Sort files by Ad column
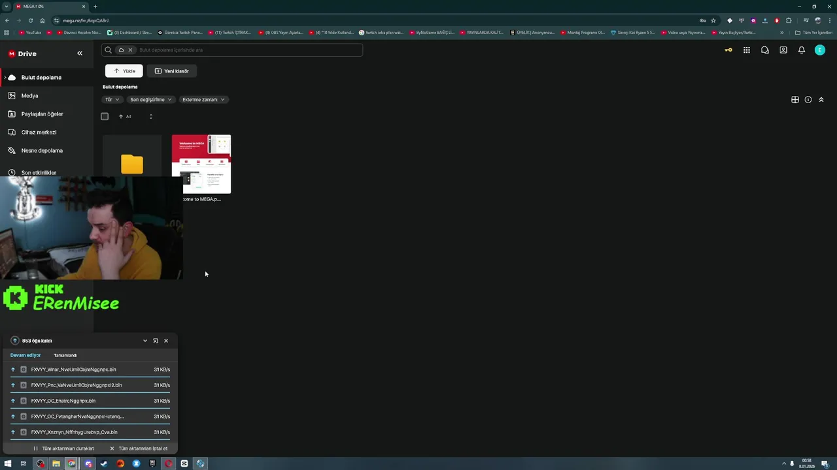The image size is (837, 470). click(x=125, y=116)
